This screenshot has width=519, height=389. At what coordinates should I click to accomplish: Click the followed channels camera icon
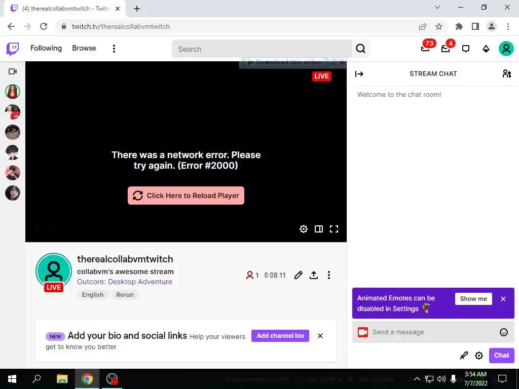[x=13, y=71]
